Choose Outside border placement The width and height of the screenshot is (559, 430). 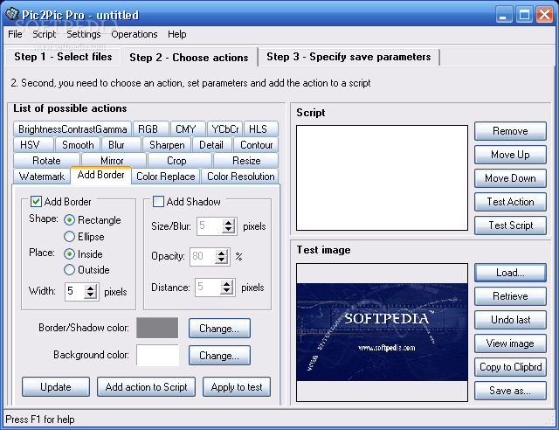coord(70,270)
